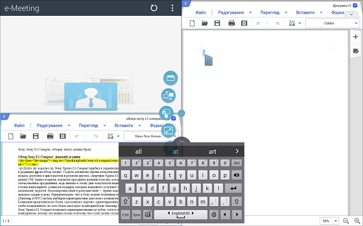363x226 pixels.
Task: Refresh the e-Meeting window
Action: click(154, 8)
